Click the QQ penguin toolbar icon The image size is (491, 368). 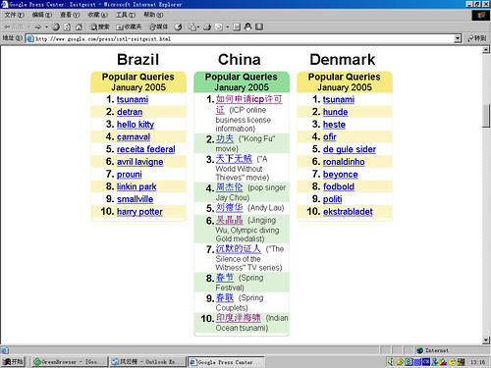[248, 26]
